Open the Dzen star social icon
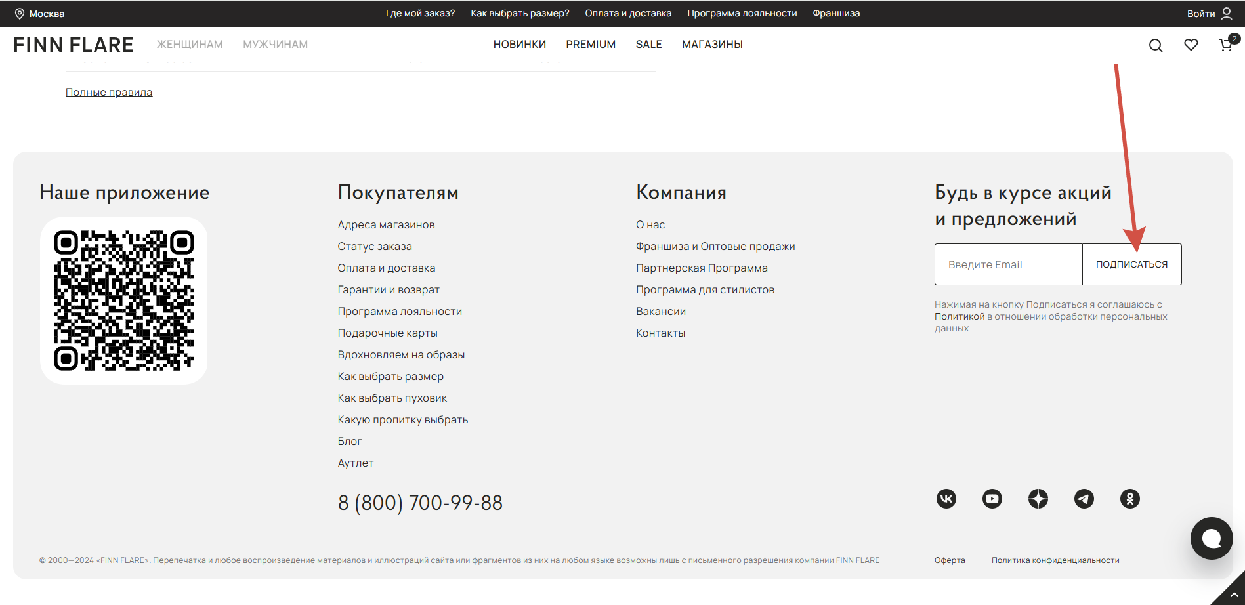 point(1038,499)
